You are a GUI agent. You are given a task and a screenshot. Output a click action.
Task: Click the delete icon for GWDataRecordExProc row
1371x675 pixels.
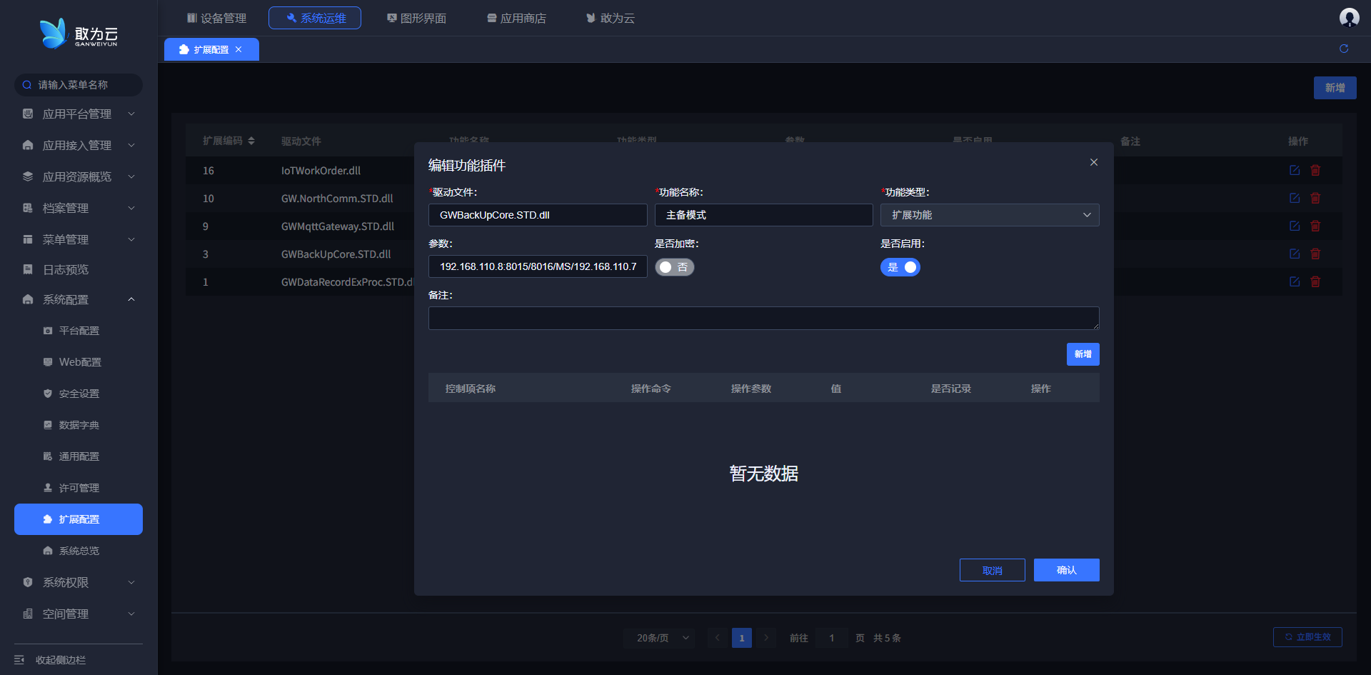click(1315, 281)
